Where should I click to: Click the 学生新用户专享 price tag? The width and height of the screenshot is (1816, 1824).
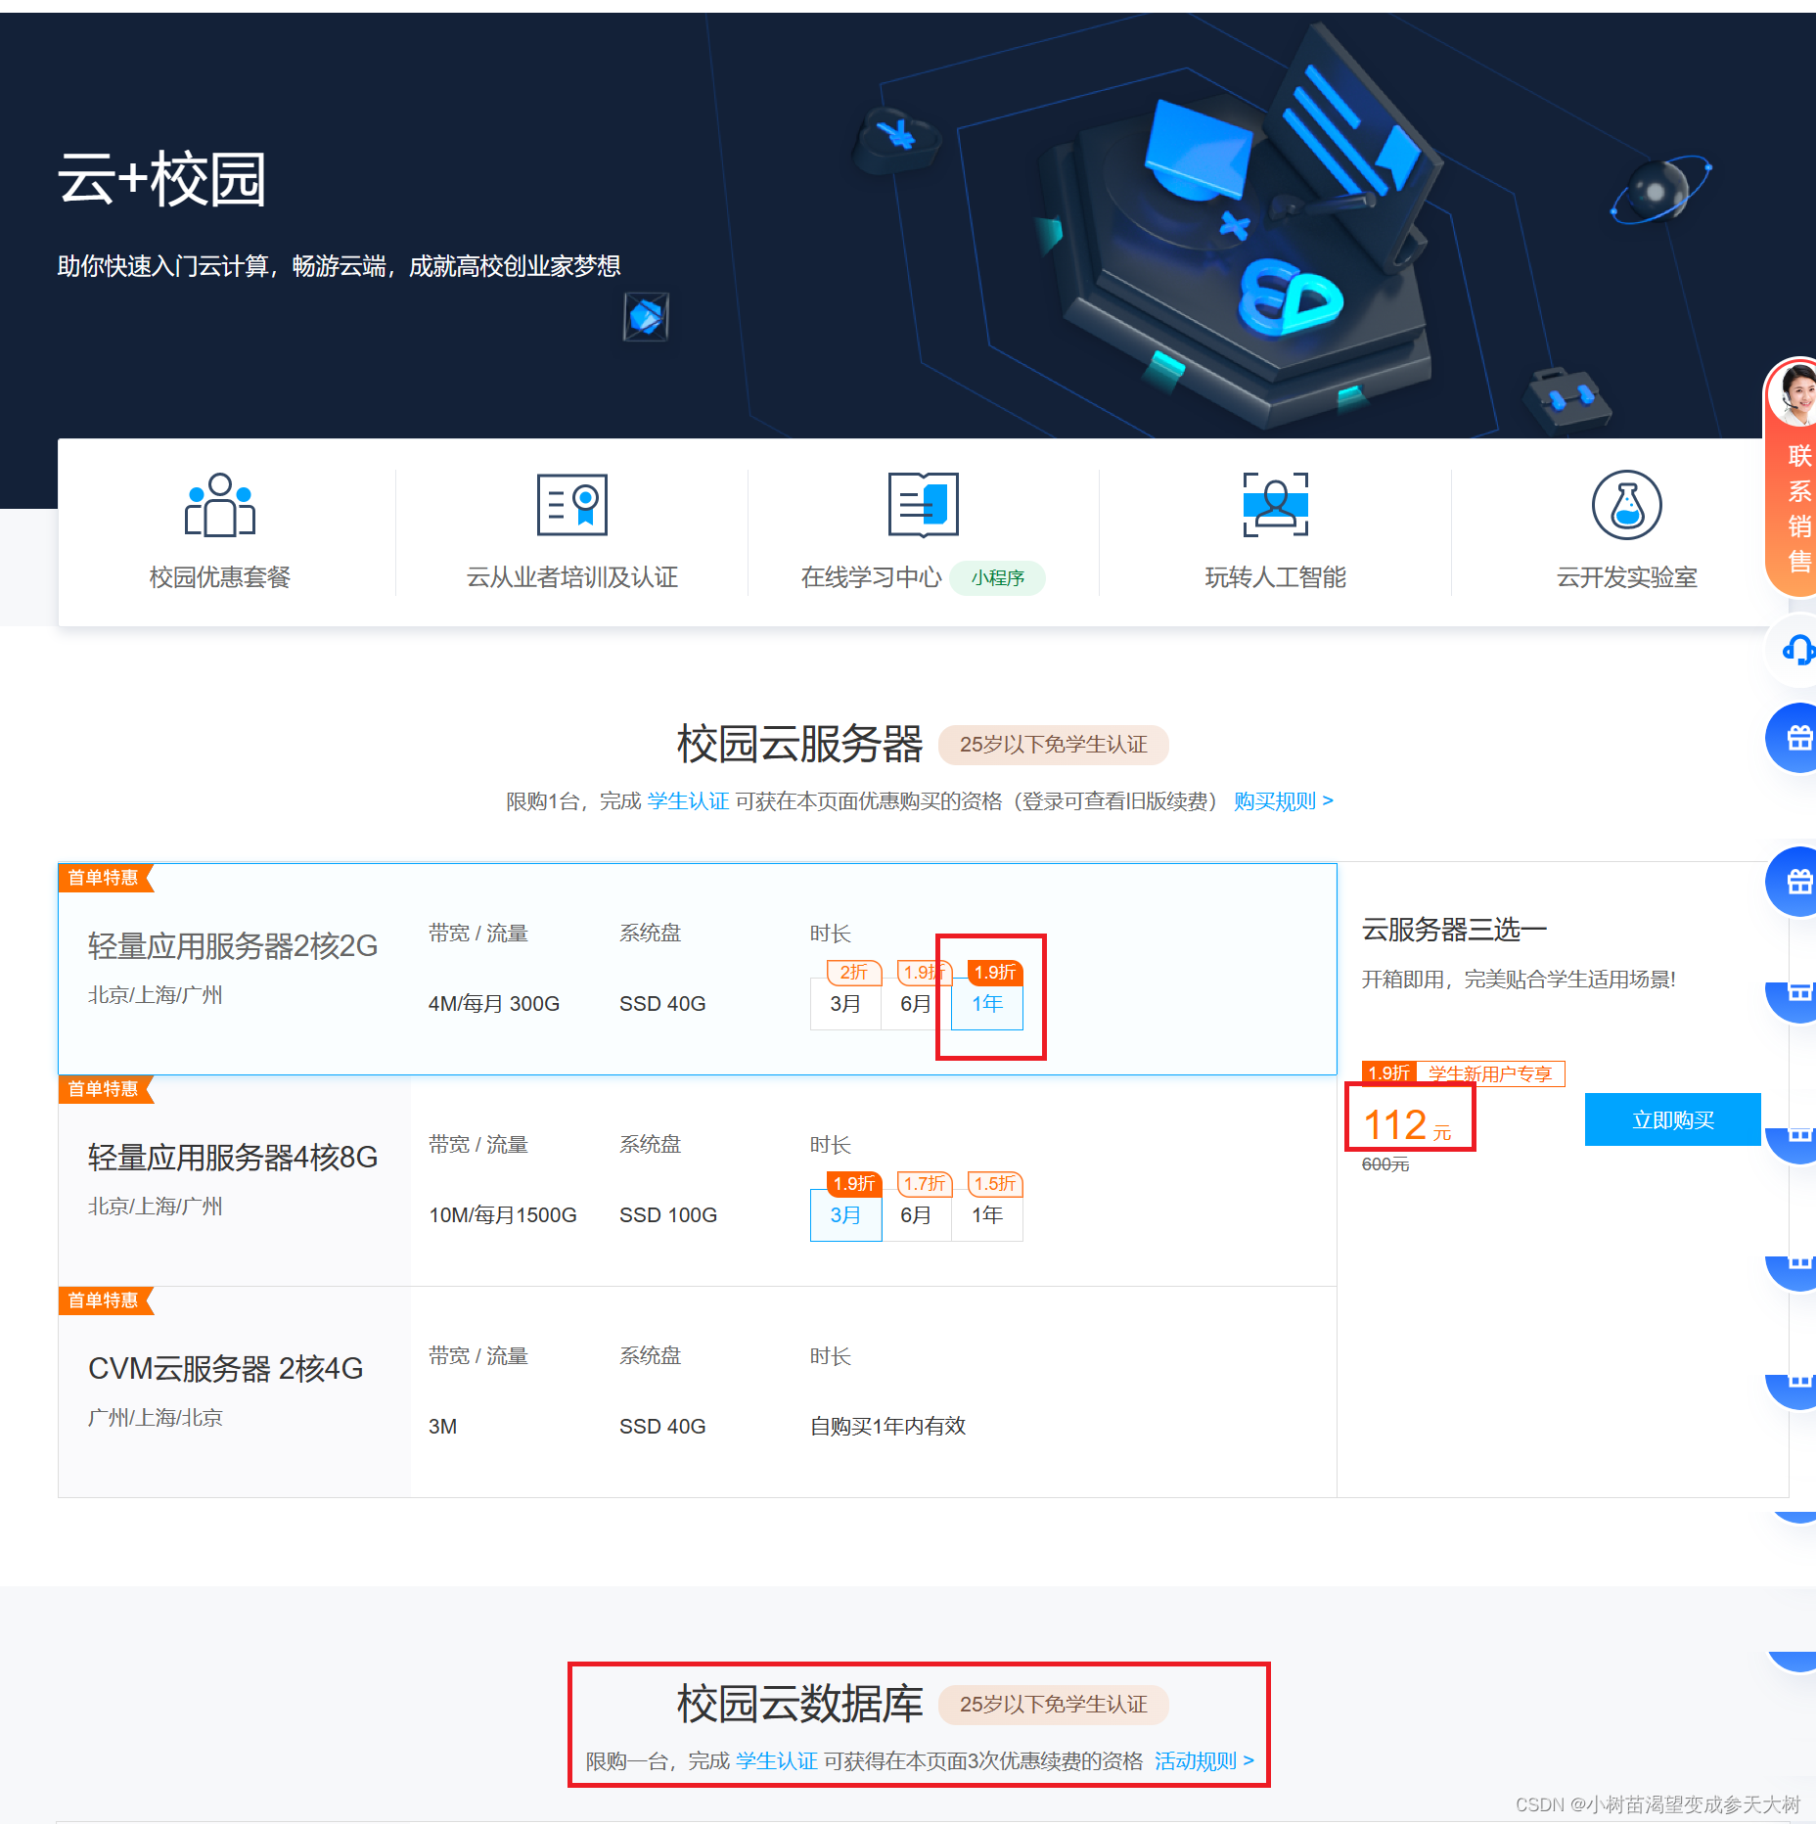[x=1490, y=1074]
